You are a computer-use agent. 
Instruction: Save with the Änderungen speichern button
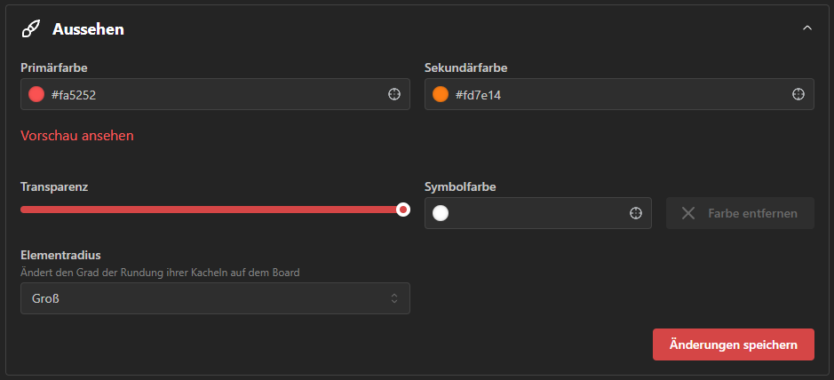pos(733,344)
